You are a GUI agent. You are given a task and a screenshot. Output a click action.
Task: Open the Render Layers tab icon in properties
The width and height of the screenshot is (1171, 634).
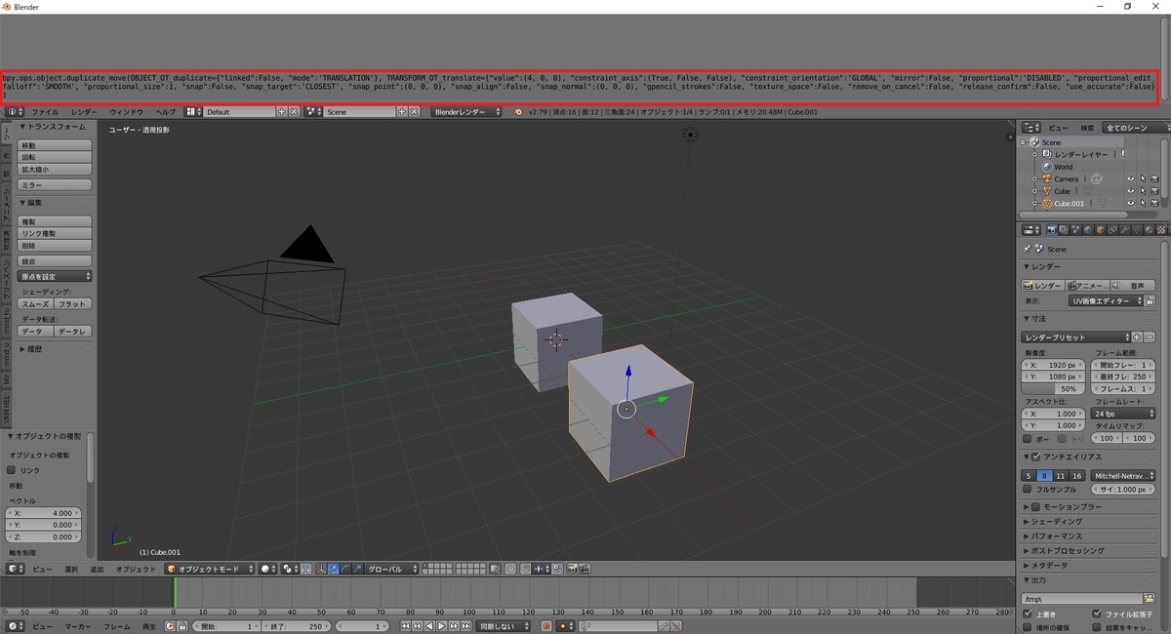pyautogui.click(x=1064, y=229)
